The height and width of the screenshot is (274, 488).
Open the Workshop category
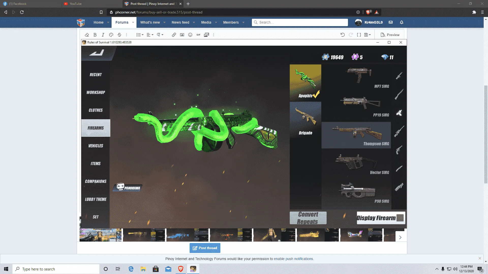(96, 92)
